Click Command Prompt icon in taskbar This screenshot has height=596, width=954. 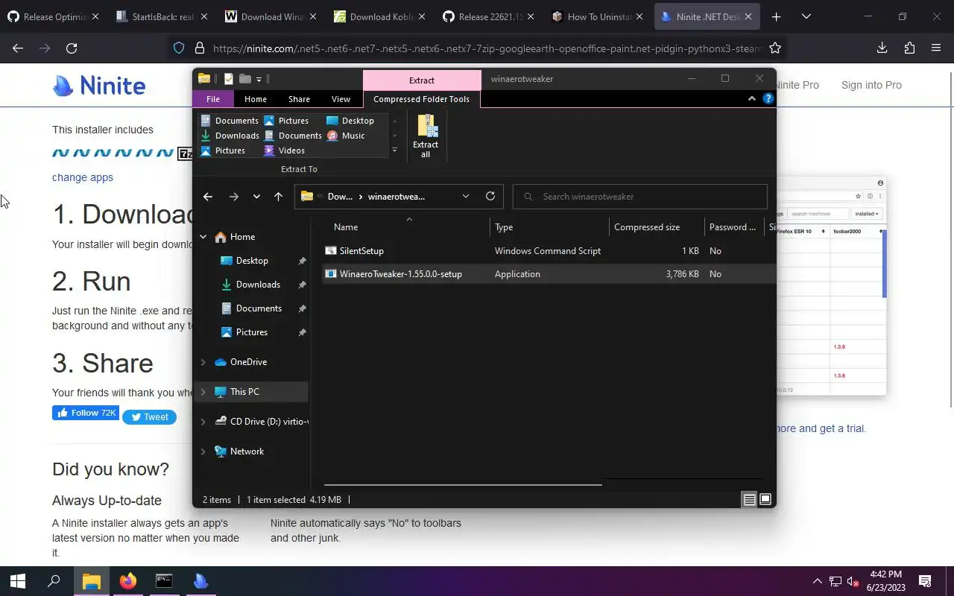coord(164,581)
